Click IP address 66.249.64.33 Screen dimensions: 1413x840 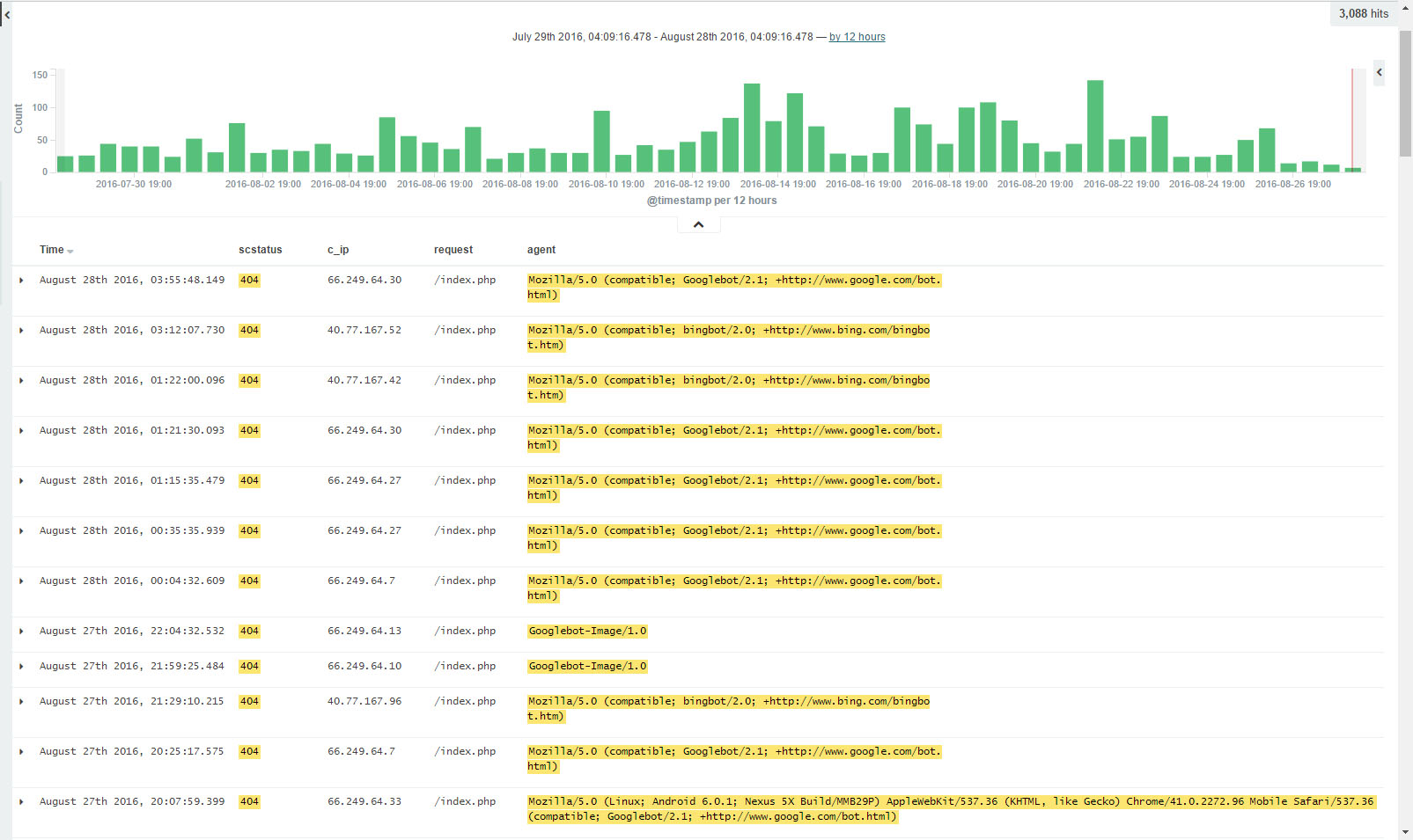click(x=364, y=801)
